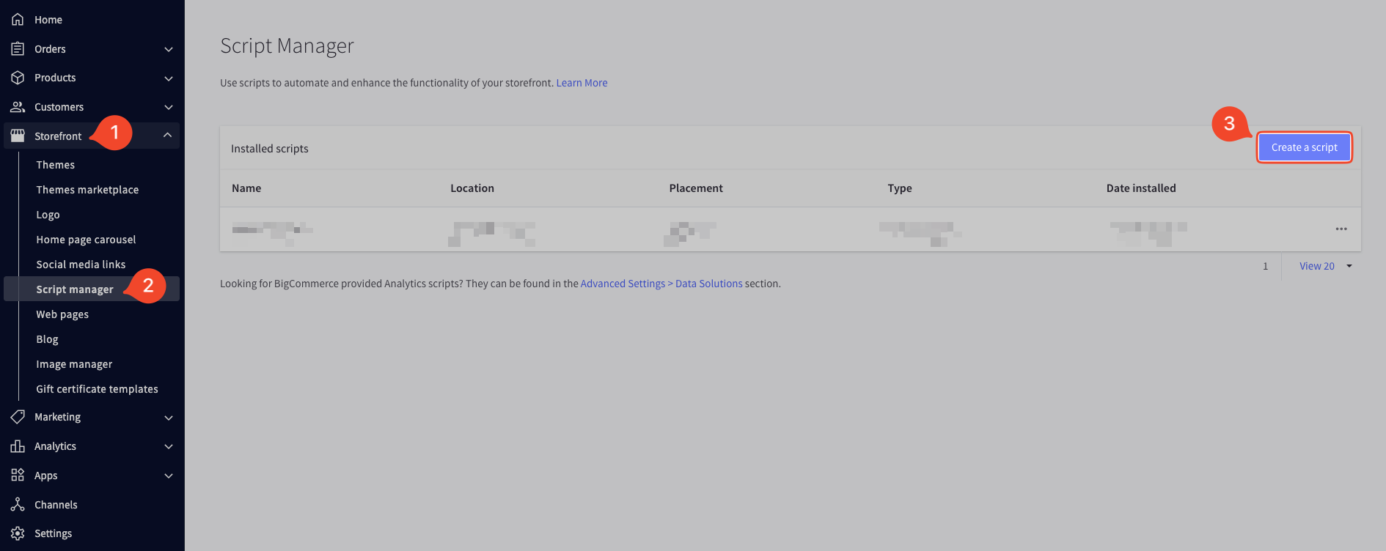Open Gift certificate templates
Viewport: 1386px width, 551px height.
(97, 389)
